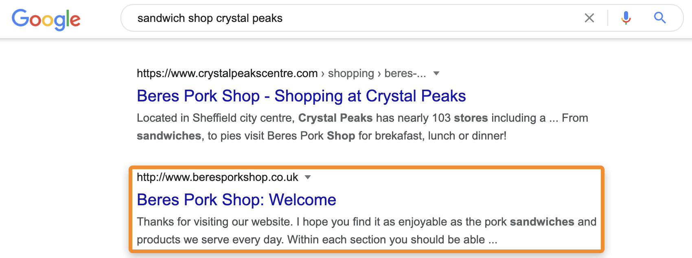The image size is (692, 258).
Task: Expand the arrow beside the beresporkshop.co.uk URL
Action: click(x=308, y=177)
